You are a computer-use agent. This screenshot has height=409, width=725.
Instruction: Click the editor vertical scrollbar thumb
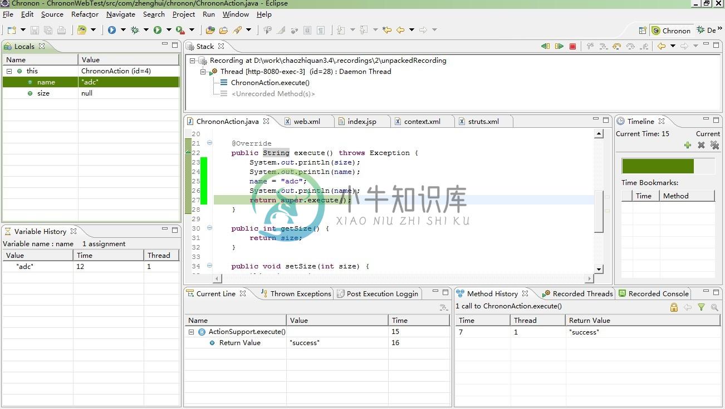click(599, 211)
